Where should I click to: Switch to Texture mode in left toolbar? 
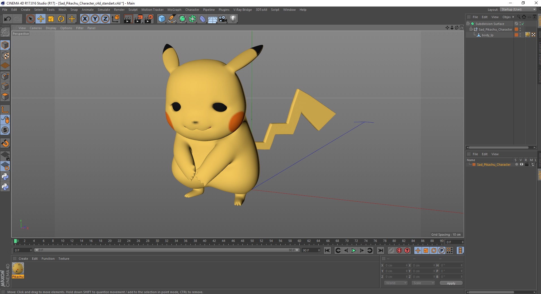coord(5,56)
